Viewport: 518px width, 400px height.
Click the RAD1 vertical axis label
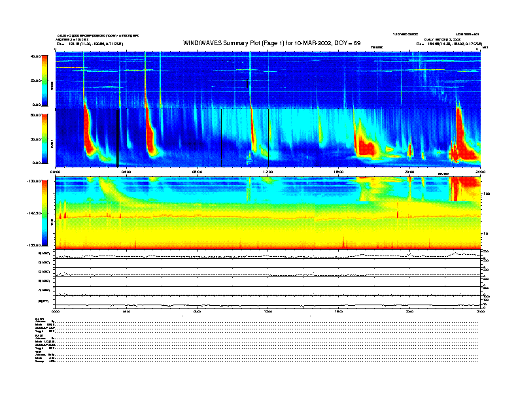[x=52, y=144]
